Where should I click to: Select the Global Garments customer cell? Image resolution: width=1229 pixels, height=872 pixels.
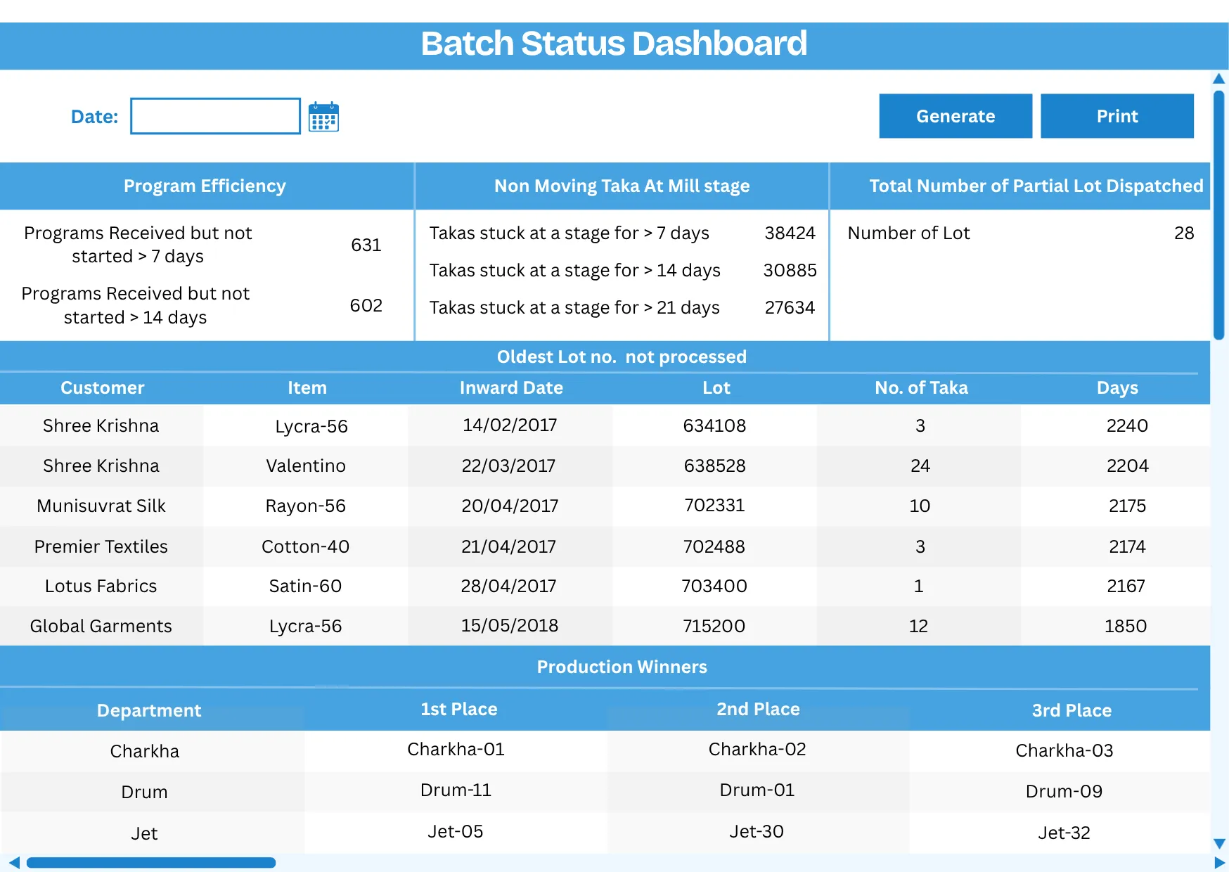[101, 626]
